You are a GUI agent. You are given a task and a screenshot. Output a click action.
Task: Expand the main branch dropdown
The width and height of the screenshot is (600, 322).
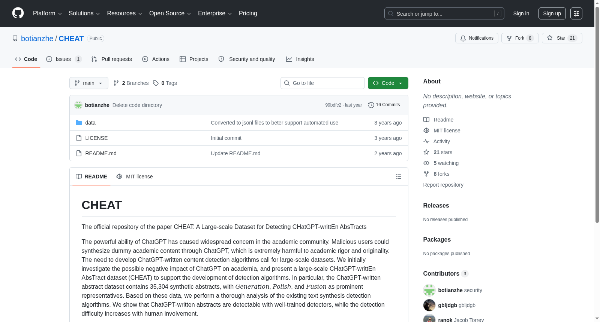pos(89,83)
